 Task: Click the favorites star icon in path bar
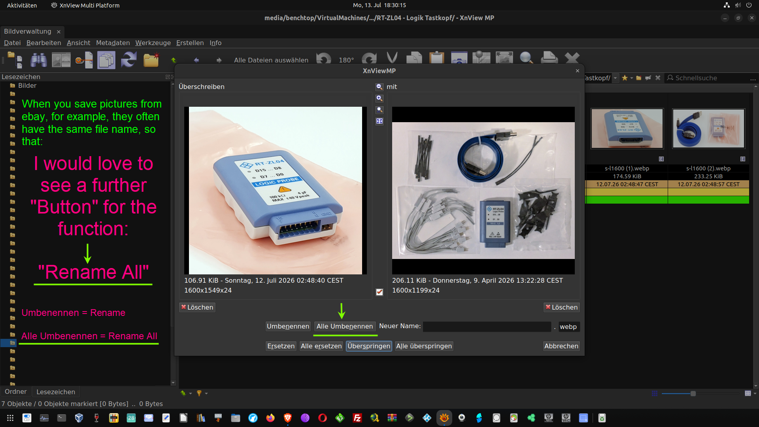(625, 78)
